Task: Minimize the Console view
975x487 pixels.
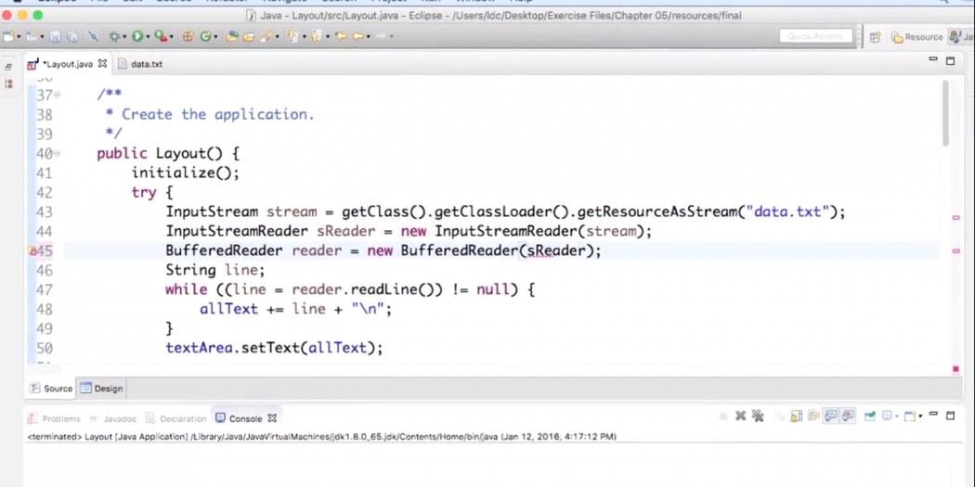Action: click(x=933, y=413)
